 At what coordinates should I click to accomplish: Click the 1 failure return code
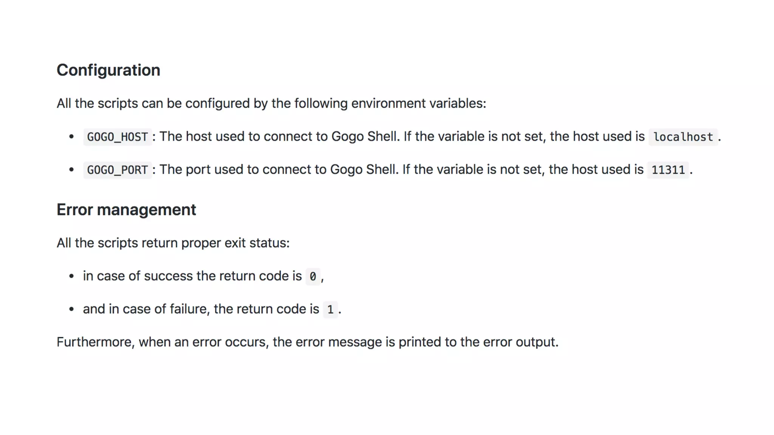pos(330,310)
